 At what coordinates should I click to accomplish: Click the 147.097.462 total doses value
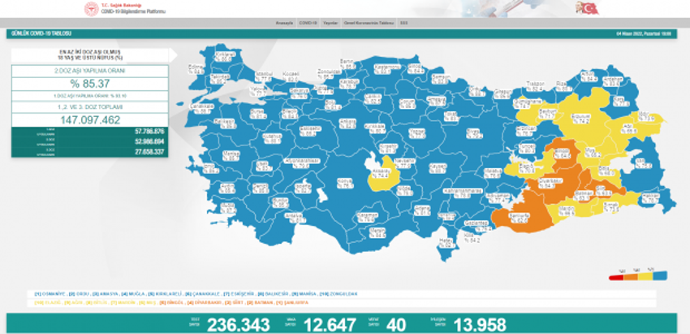click(x=90, y=120)
